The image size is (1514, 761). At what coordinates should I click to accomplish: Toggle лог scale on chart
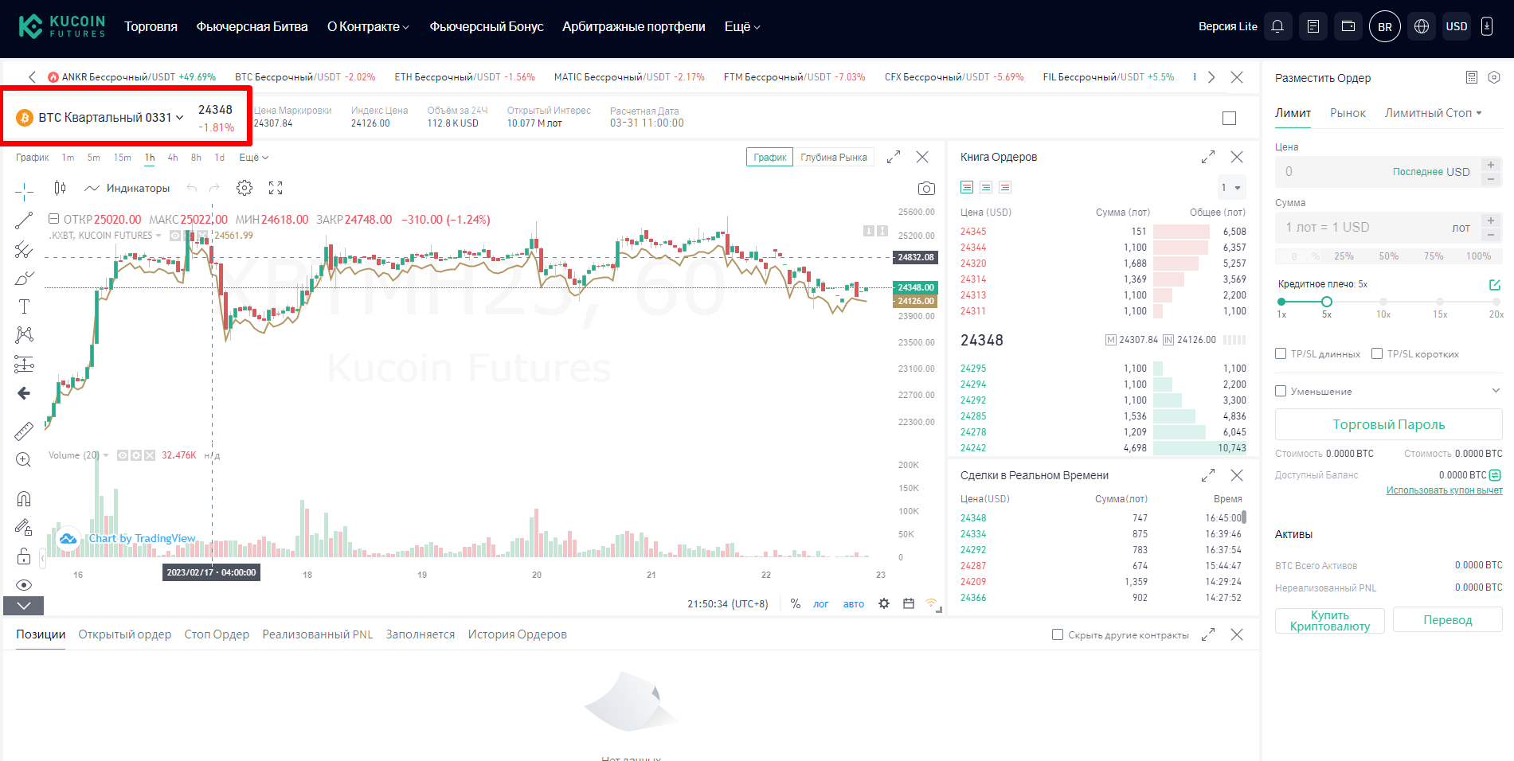click(820, 604)
